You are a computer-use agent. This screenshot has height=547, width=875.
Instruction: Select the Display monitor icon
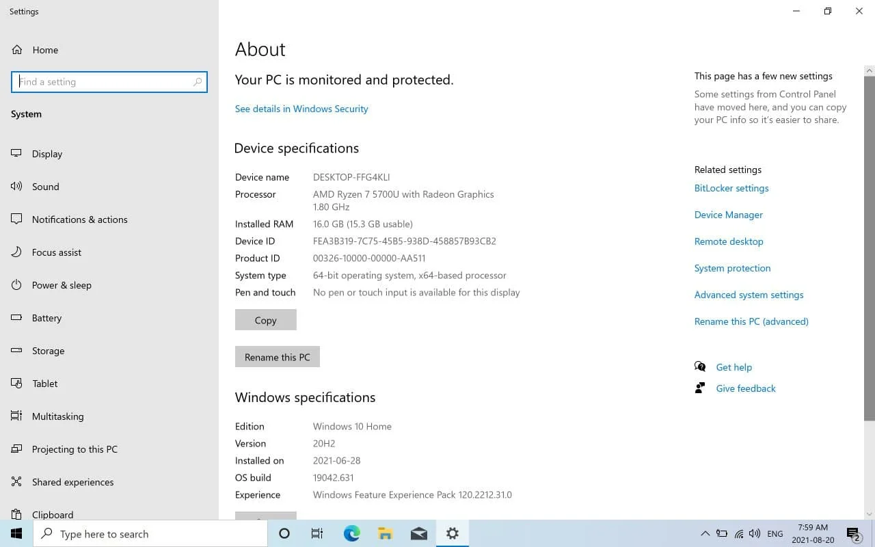coord(17,154)
